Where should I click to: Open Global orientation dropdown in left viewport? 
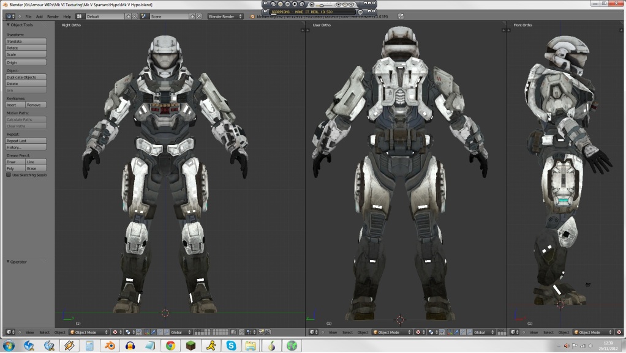(x=181, y=332)
